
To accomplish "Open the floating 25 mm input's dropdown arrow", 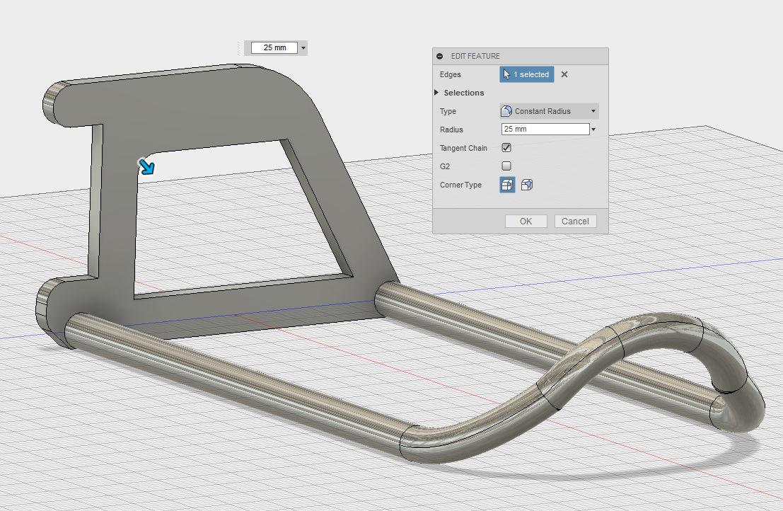I will 303,48.
